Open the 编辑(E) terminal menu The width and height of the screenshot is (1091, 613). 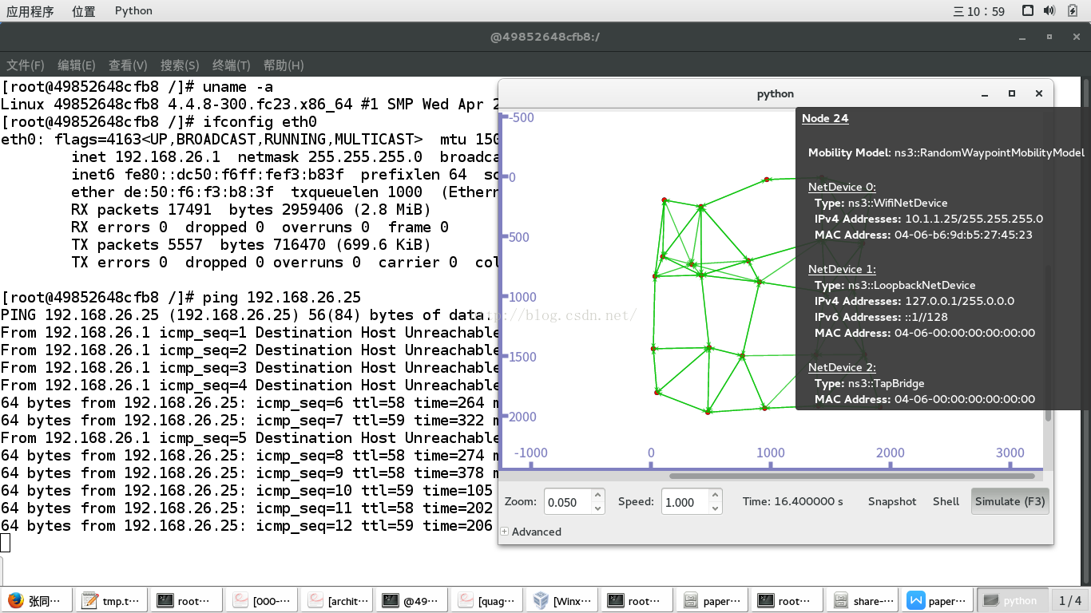pyautogui.click(x=77, y=65)
